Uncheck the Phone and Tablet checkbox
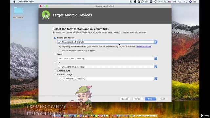This screenshot has height=118, width=210. click(x=55, y=38)
